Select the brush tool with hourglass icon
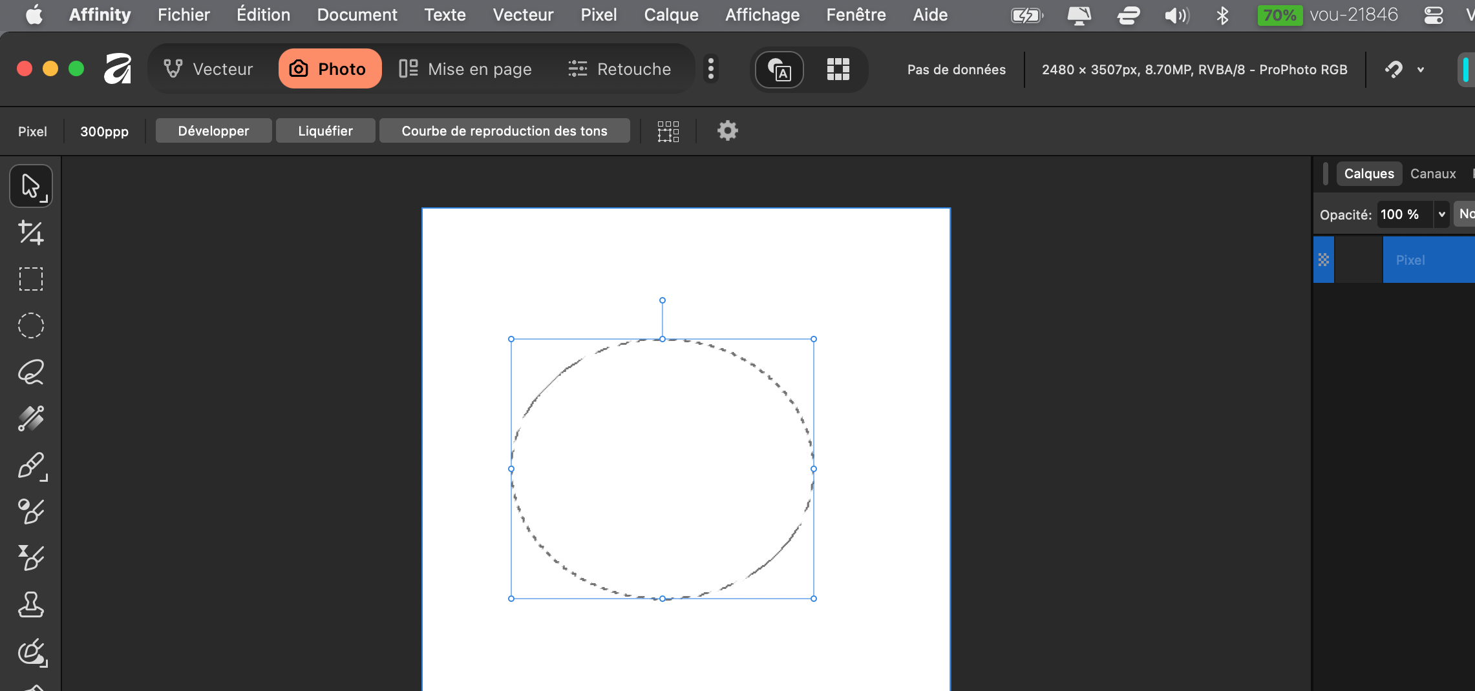Screen dimensions: 1475x691 pos(30,558)
